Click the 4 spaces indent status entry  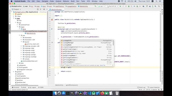(x=154, y=90)
